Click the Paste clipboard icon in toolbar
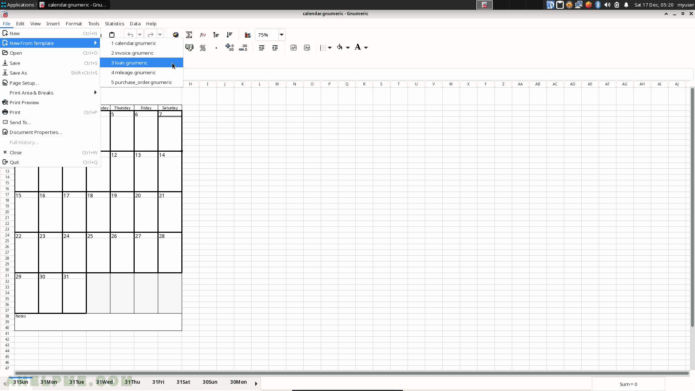The height and width of the screenshot is (391, 695). (112, 35)
